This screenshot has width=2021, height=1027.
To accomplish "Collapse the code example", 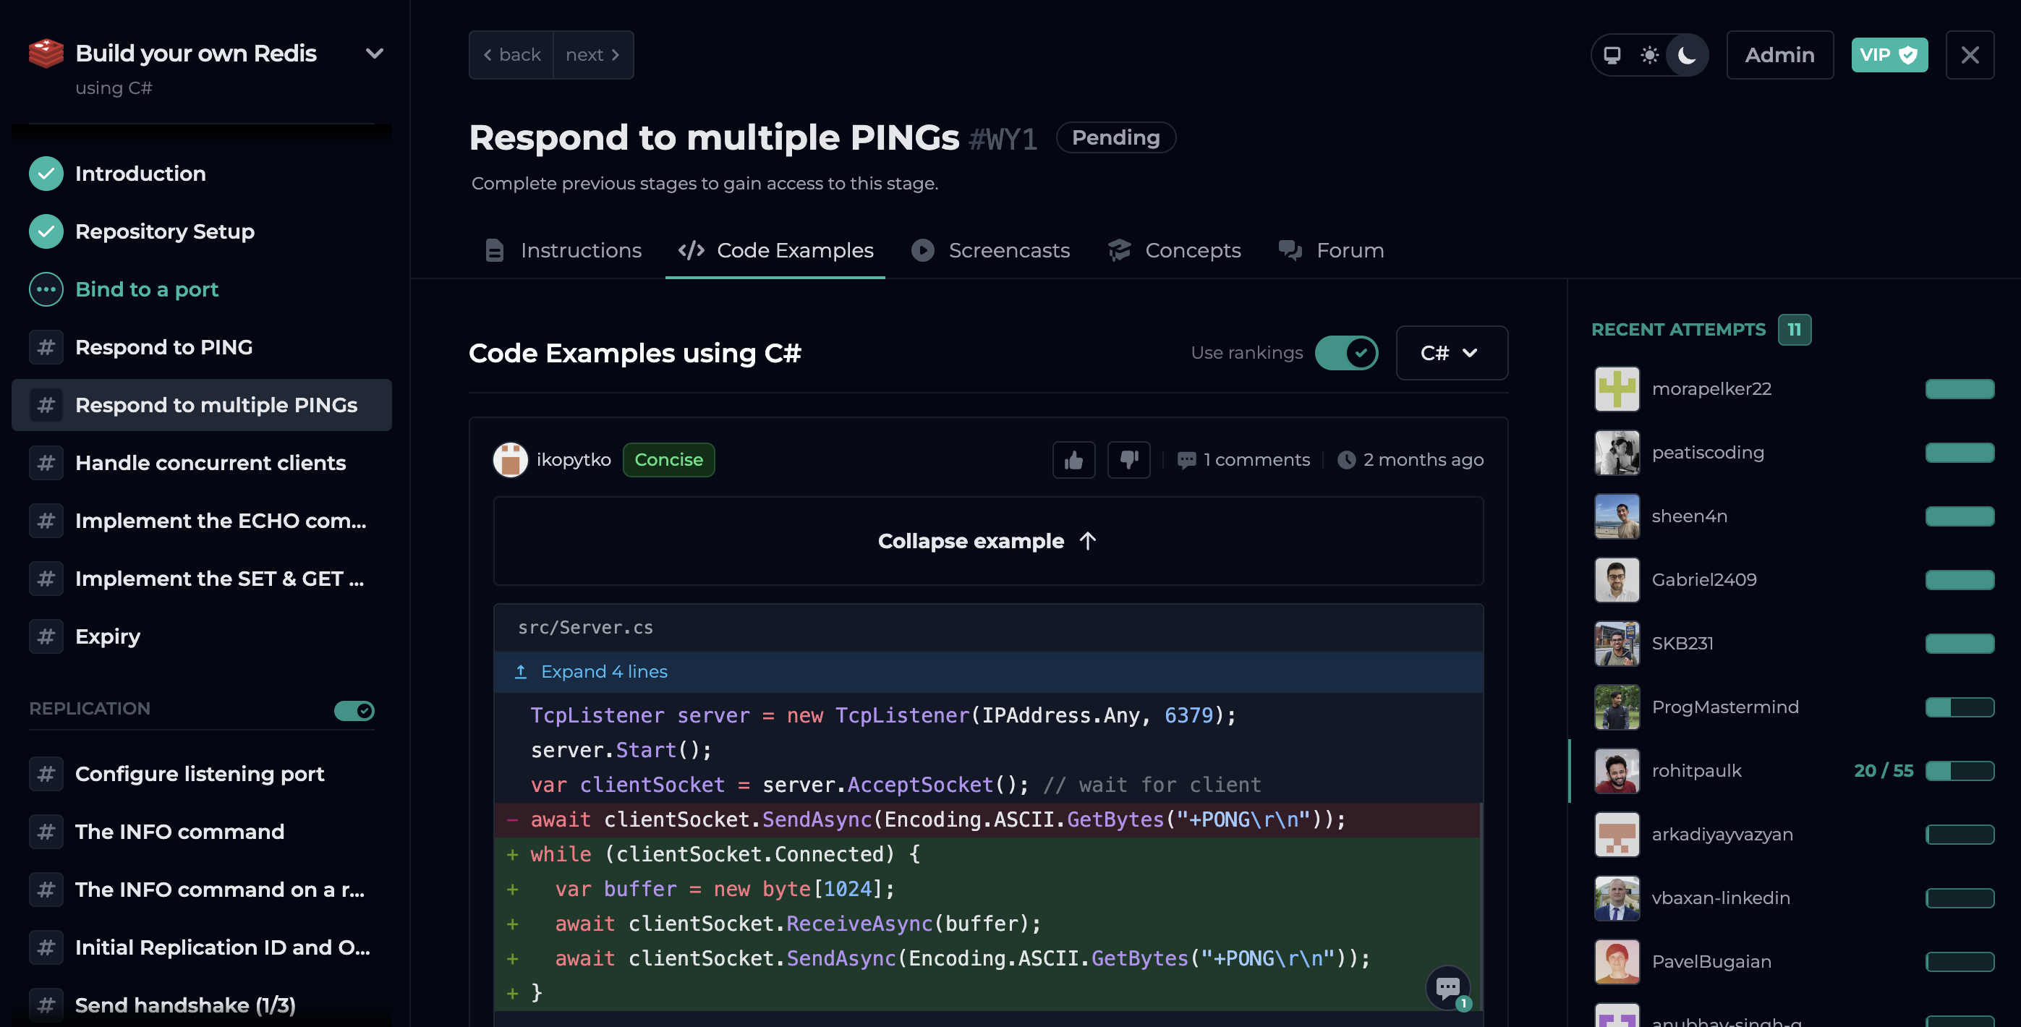I will (988, 540).
